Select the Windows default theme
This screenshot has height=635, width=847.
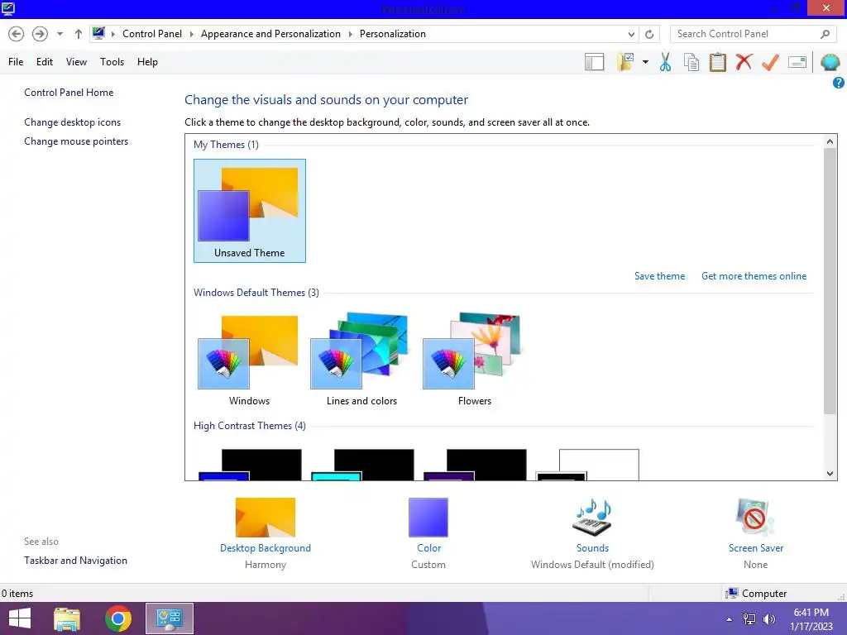coord(249,360)
